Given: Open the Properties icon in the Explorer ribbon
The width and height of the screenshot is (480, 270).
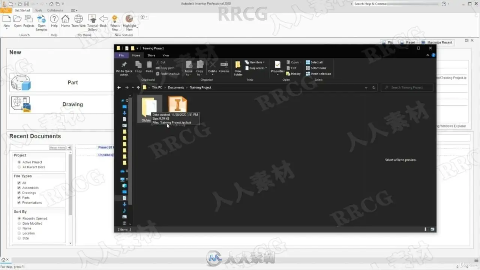Looking at the screenshot, I should tap(277, 64).
